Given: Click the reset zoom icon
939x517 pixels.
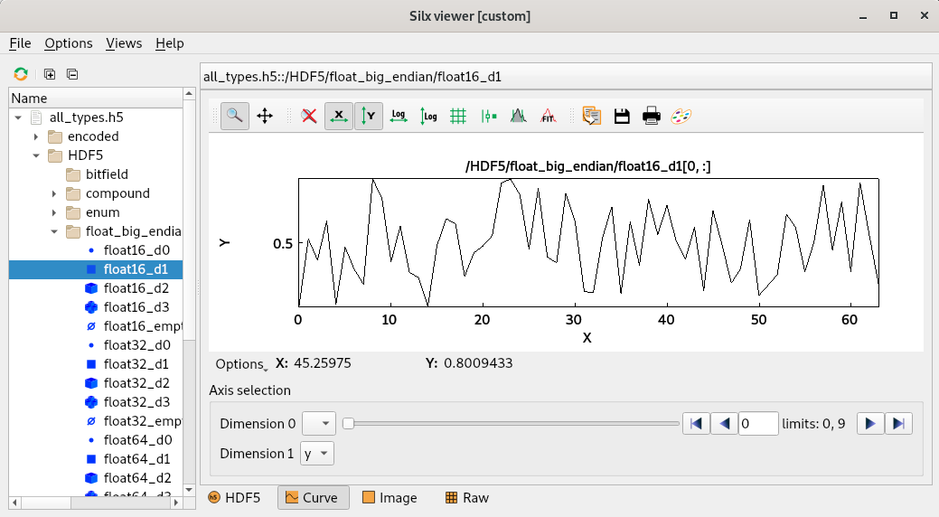Looking at the screenshot, I should click(x=309, y=116).
